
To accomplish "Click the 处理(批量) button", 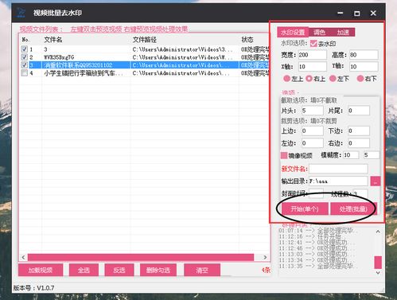I will 353,209.
